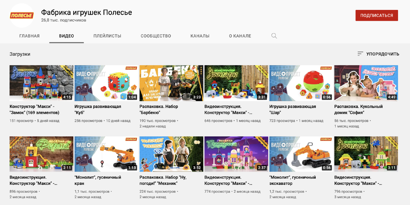410x205 pixels.
Task: Click the title Игрушка развивающая "Куб"
Action: tap(98, 109)
